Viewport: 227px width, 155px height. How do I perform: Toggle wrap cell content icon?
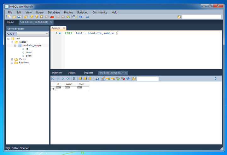click(x=74, y=78)
